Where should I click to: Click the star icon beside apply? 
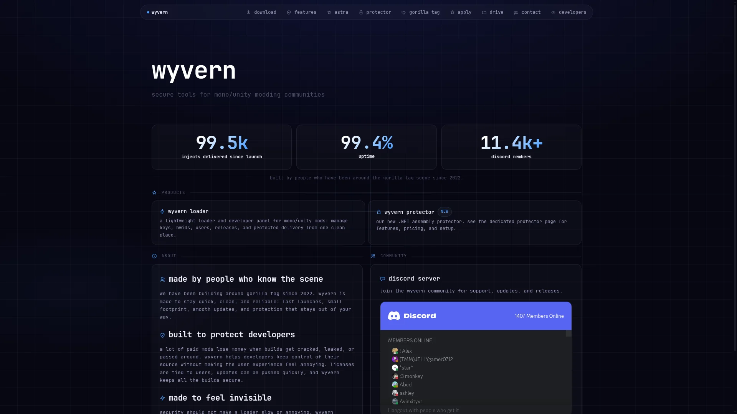tap(452, 12)
